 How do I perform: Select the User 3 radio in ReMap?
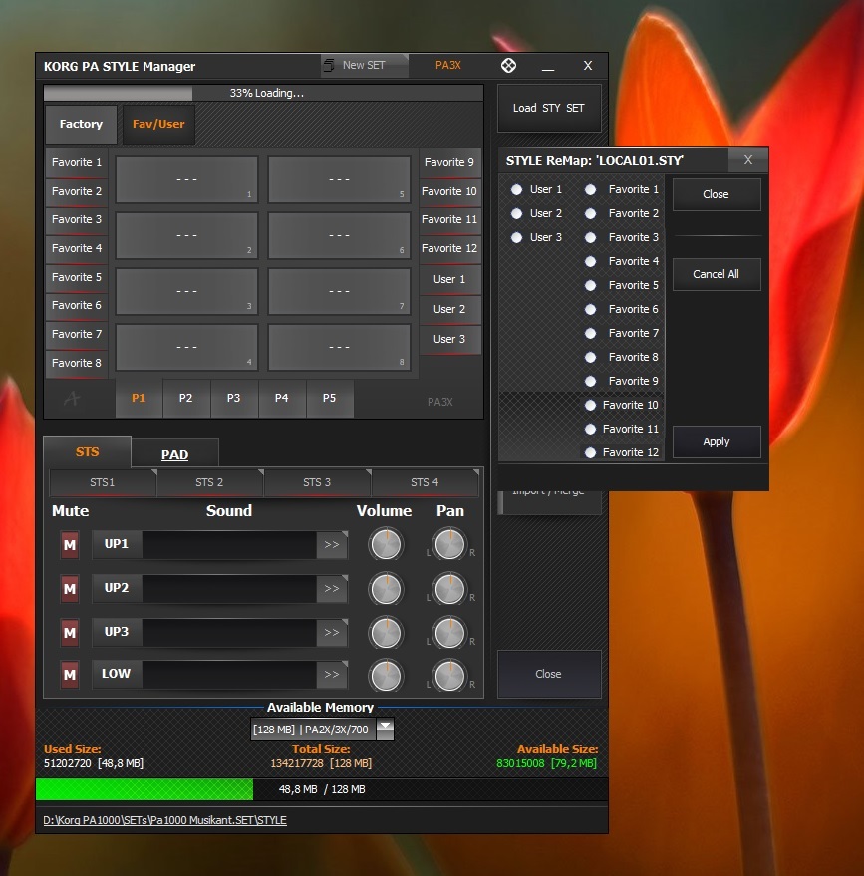[516, 237]
